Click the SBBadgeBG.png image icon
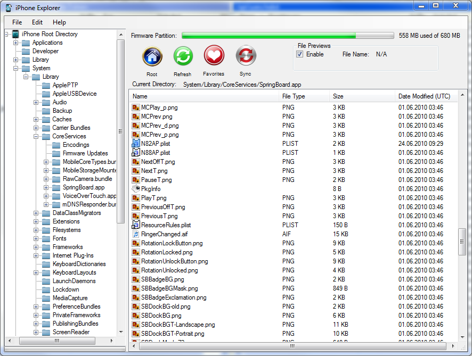Screen dimensions: 472x356 click(x=136, y=279)
